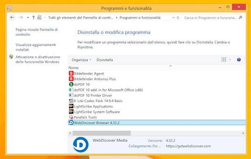251x159 pixels.
Task: Click the horizontal scrollbar right arrow
Action: (243, 133)
